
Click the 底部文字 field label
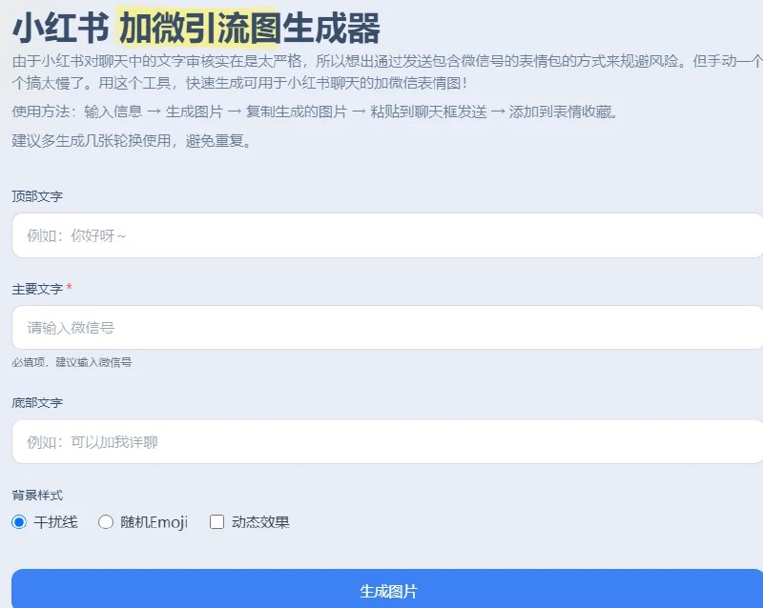pyautogui.click(x=35, y=402)
